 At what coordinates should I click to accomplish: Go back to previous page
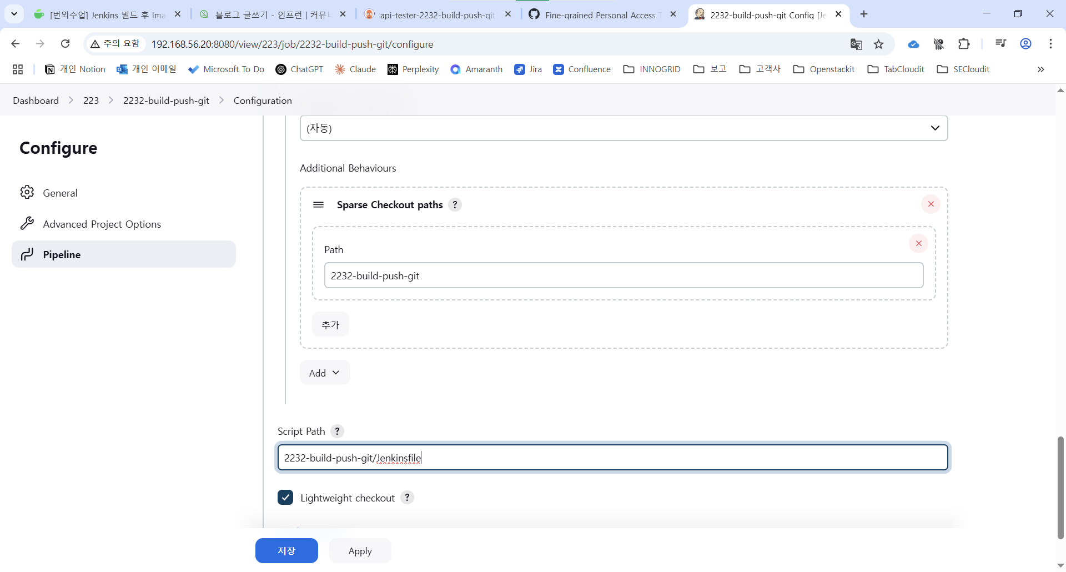16,44
